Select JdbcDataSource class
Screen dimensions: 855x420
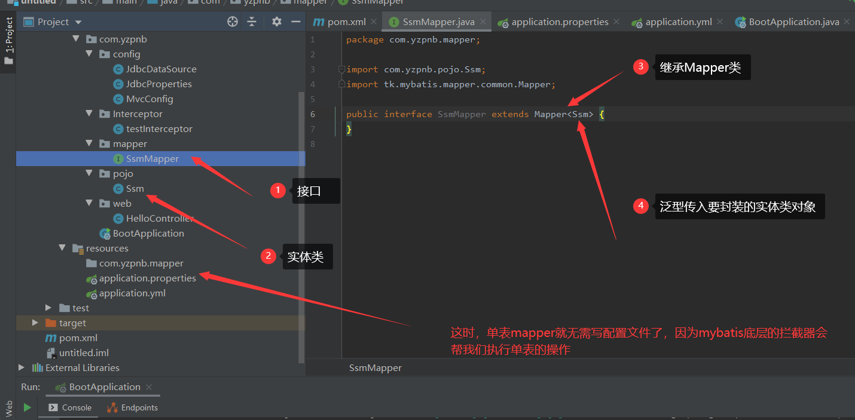click(x=155, y=69)
